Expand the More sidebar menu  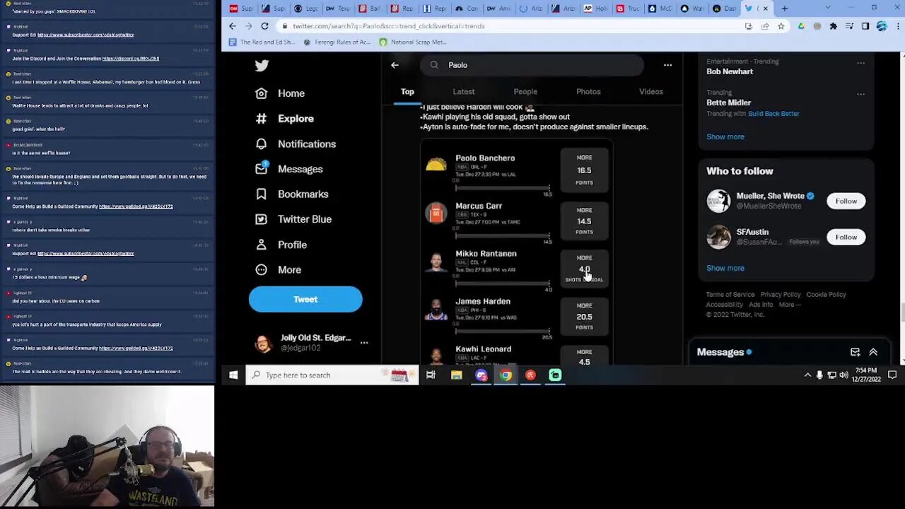278,269
